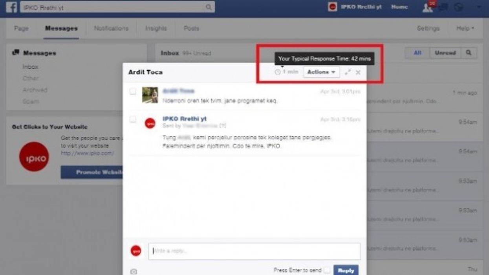This screenshot has width=489, height=275.
Task: Click the camera attach photo icon
Action: click(134, 271)
